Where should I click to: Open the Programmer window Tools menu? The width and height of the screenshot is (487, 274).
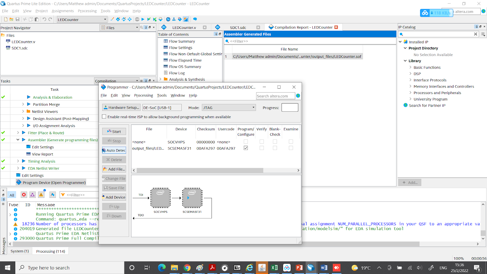pos(162,95)
